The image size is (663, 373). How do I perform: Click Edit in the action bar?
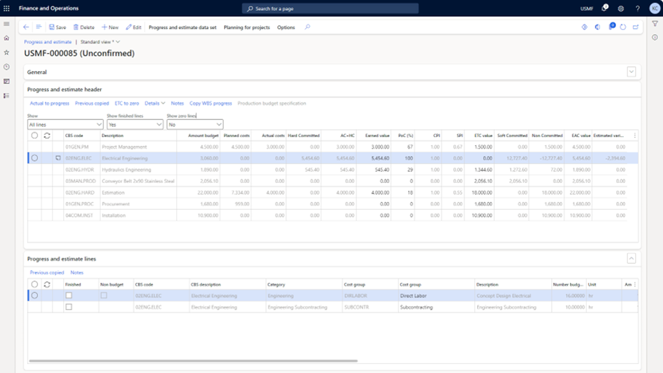134,27
